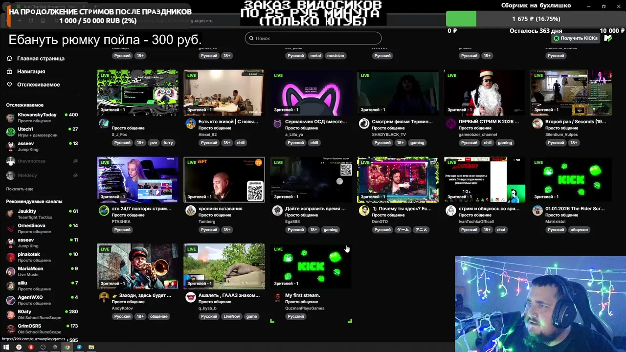Screen dimensions: 626x352
Task: Click the magnifier icon in the search bar
Action: [251, 38]
